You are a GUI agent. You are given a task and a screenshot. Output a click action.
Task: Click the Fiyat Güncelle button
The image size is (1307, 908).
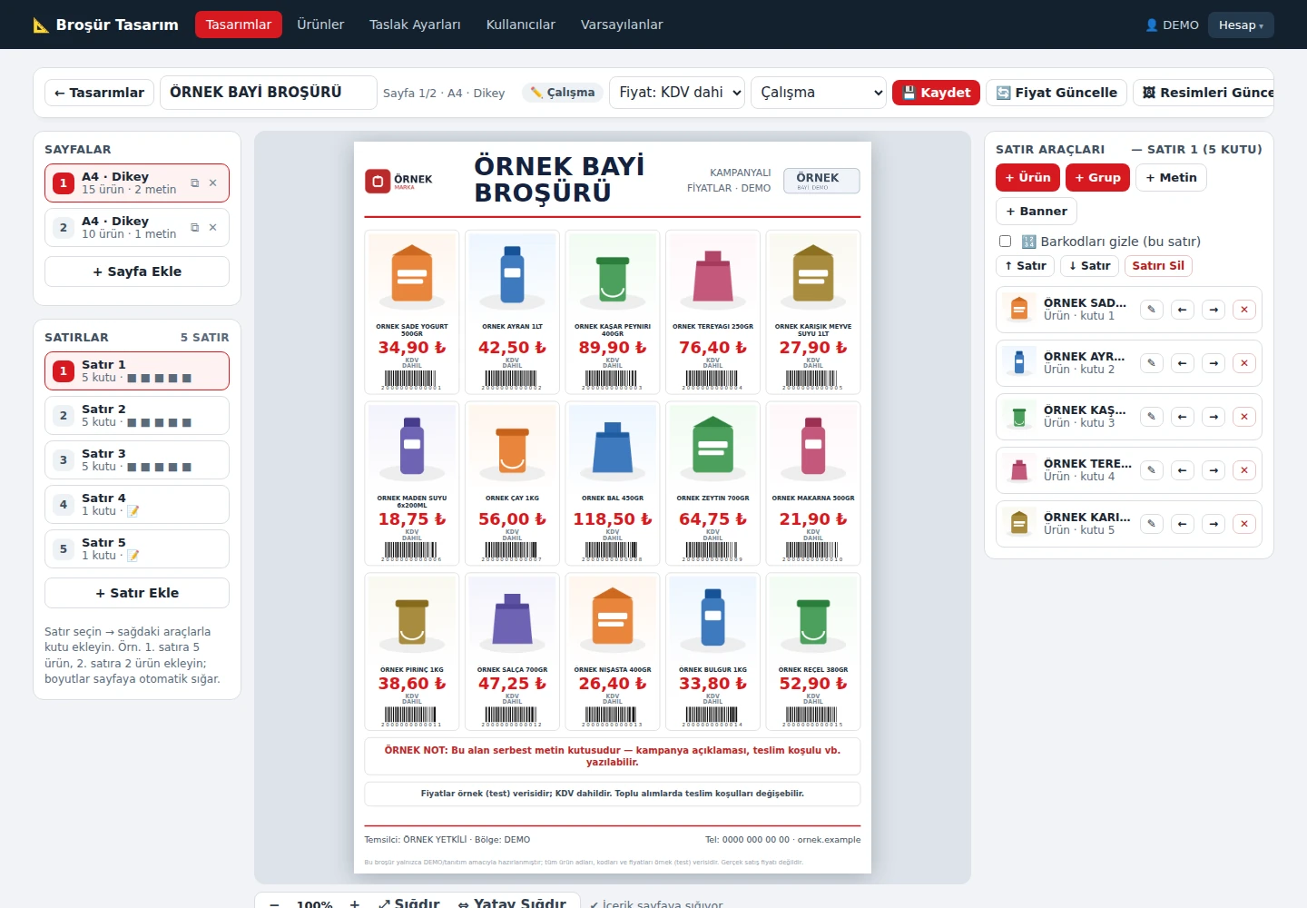click(x=1056, y=93)
